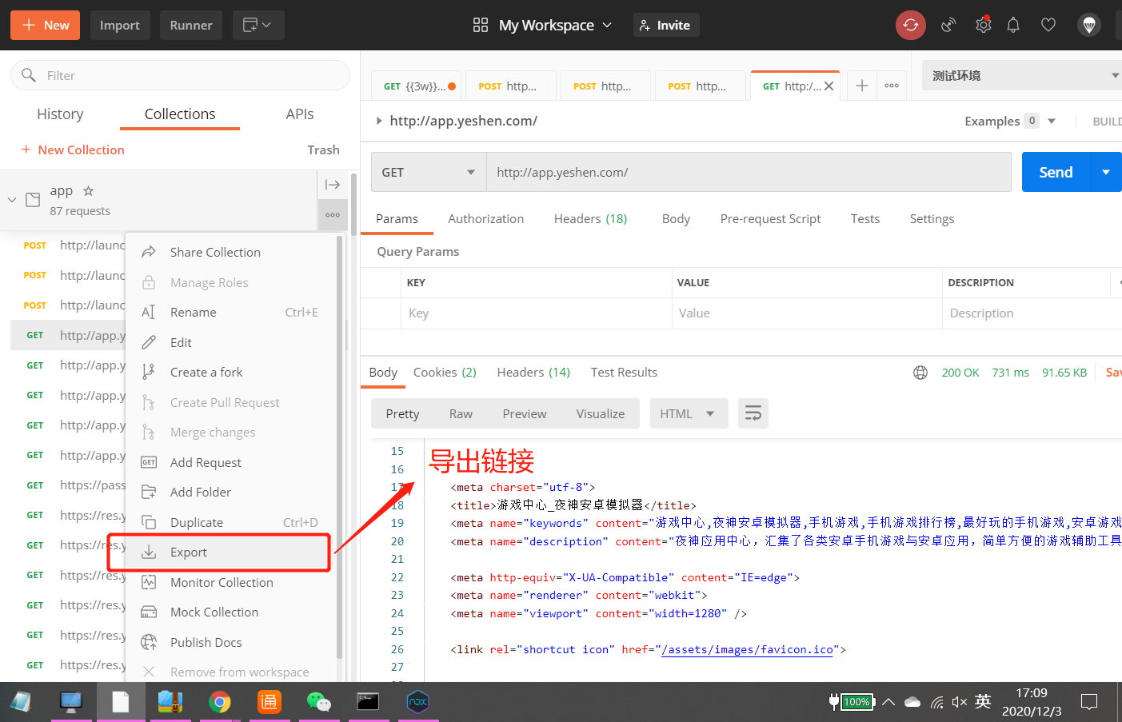Collapse app collection side pane arrow
Screen dimensions: 1122x722
click(333, 185)
